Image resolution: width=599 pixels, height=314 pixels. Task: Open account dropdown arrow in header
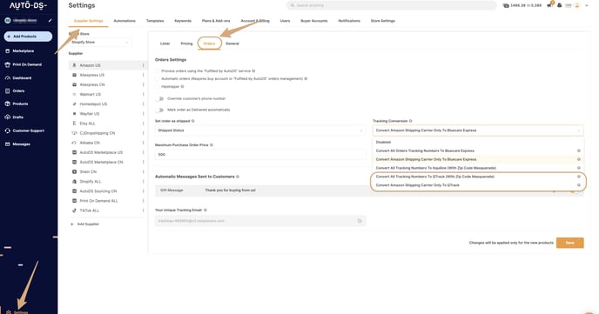coord(587,5)
